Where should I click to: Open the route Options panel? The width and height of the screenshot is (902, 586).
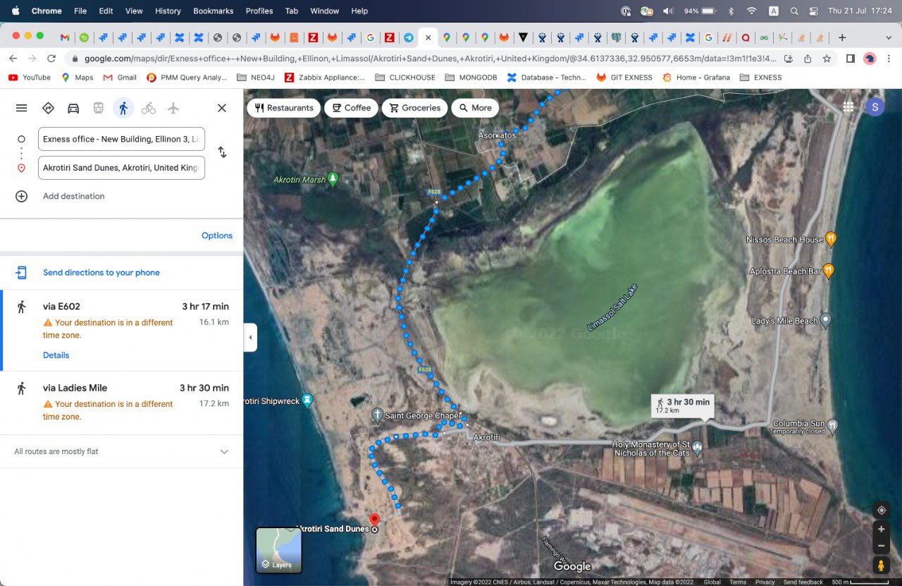point(216,236)
